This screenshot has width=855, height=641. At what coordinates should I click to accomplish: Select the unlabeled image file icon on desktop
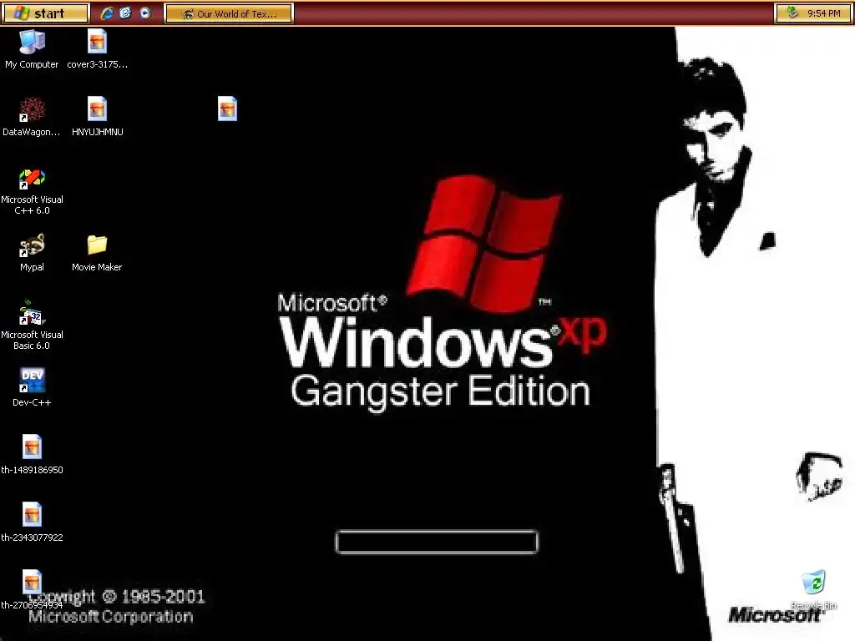click(227, 109)
